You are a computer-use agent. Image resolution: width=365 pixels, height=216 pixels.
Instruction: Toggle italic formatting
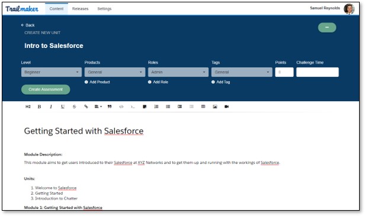pos(51,107)
